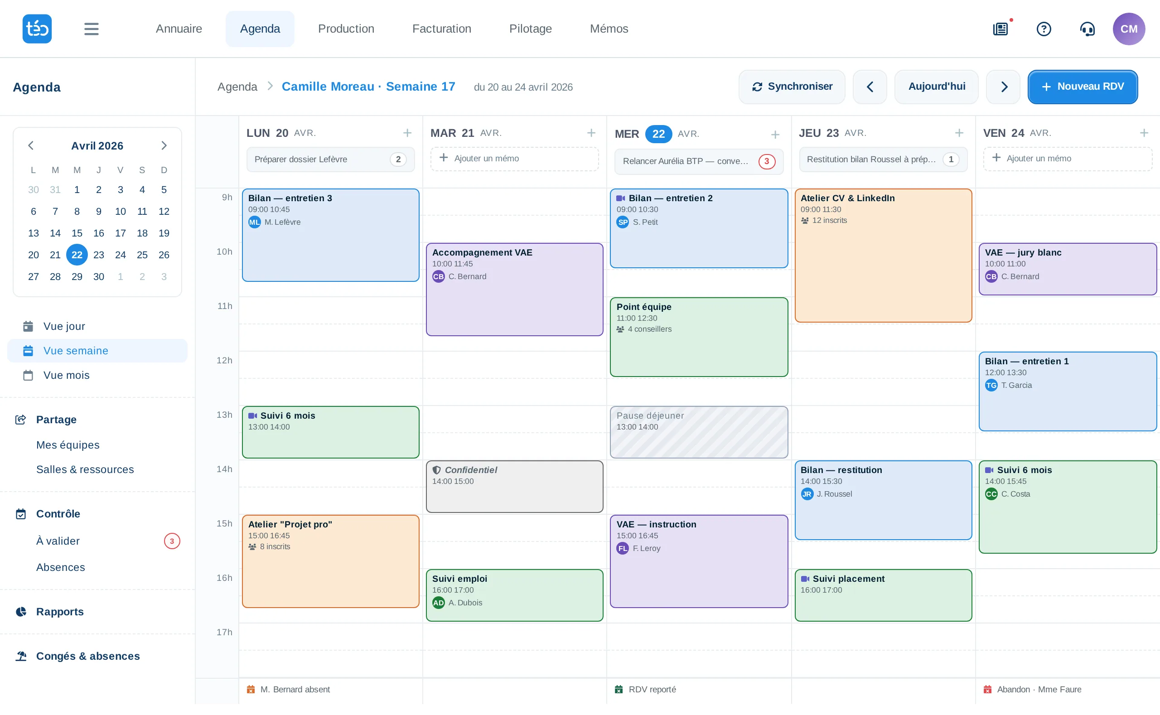The height and width of the screenshot is (715, 1160).
Task: Click the teo app logo
Action: tap(37, 29)
